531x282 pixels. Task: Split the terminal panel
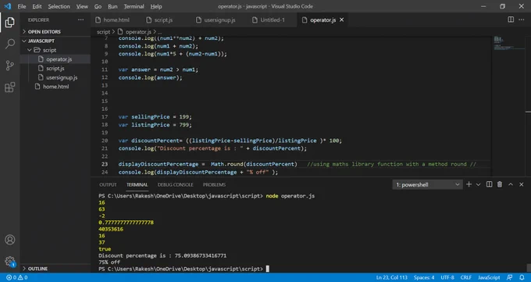pyautogui.click(x=489, y=184)
